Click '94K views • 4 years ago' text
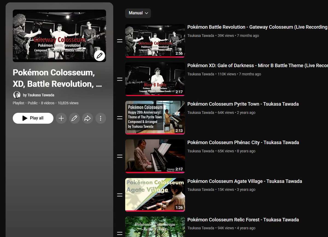Viewport: 328px width, 237px height. coord(236,228)
